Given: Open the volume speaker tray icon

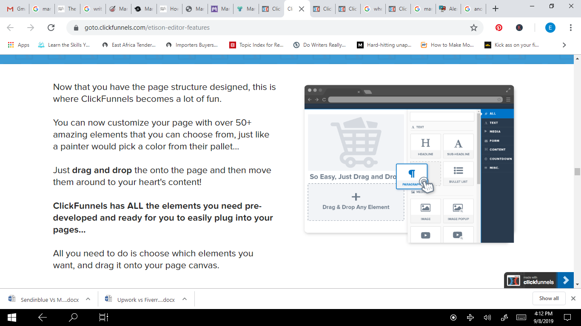Looking at the screenshot, I should (487, 318).
